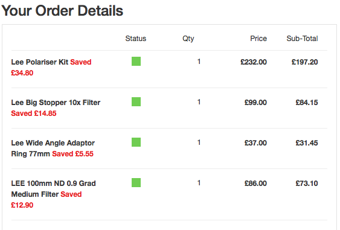Click green status square for Big Stopper Filter
340x230 pixels.
(x=136, y=101)
